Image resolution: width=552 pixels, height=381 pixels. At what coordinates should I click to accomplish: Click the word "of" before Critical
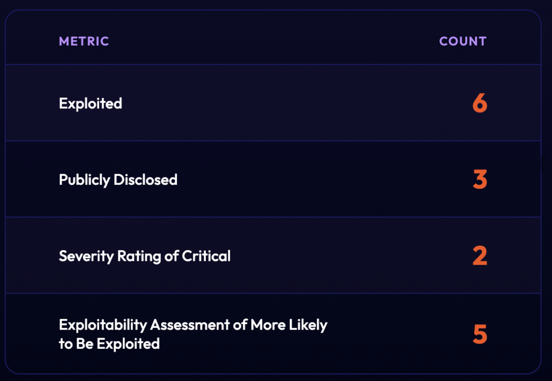point(171,256)
